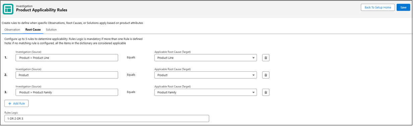Click the Product > Product Family source field

[67, 92]
